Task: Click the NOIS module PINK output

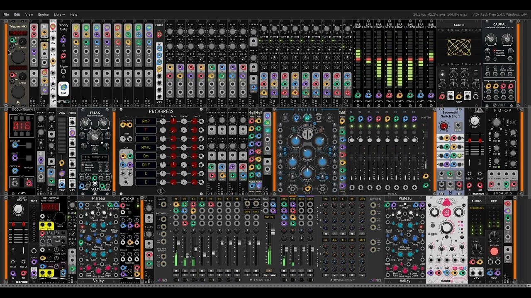Action: pyautogui.click(x=72, y=133)
